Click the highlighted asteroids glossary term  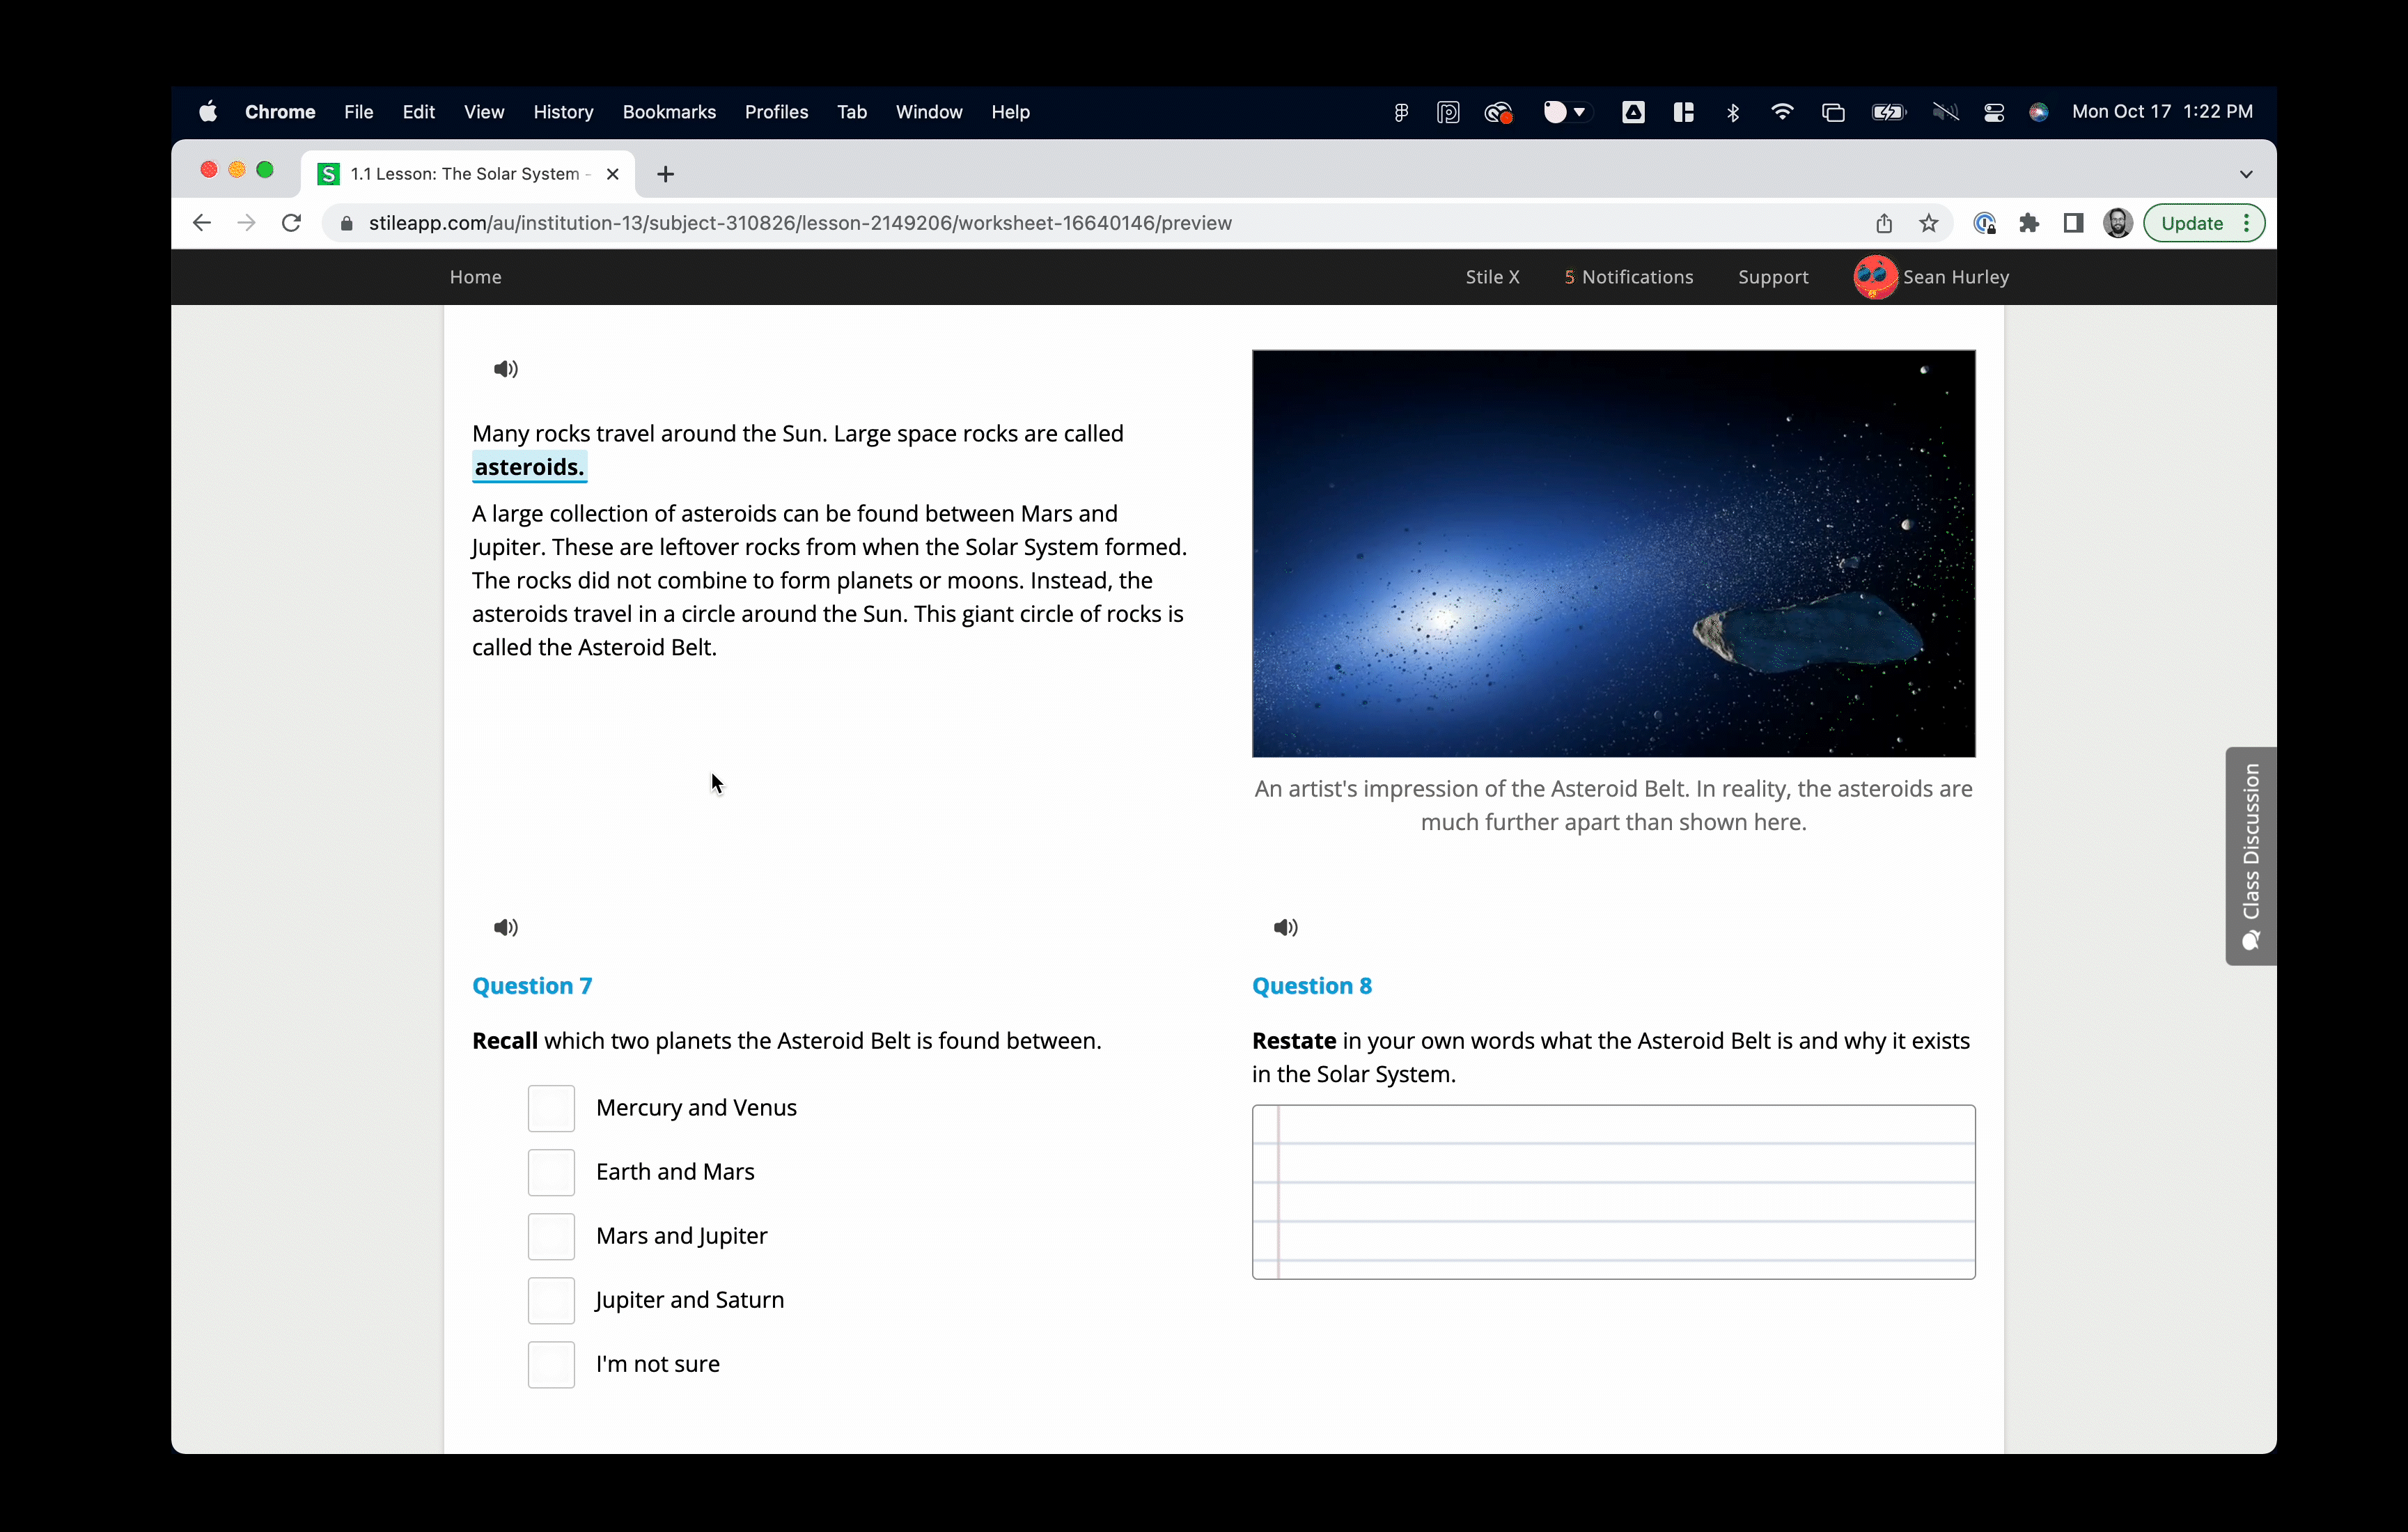[529, 467]
